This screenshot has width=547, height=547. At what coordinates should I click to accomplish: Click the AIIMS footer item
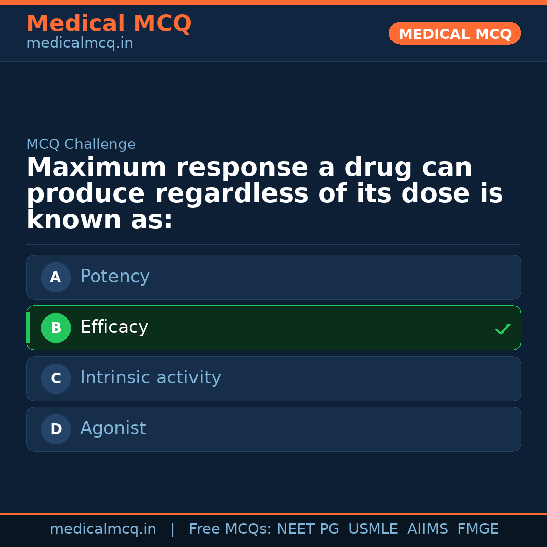tap(427, 529)
